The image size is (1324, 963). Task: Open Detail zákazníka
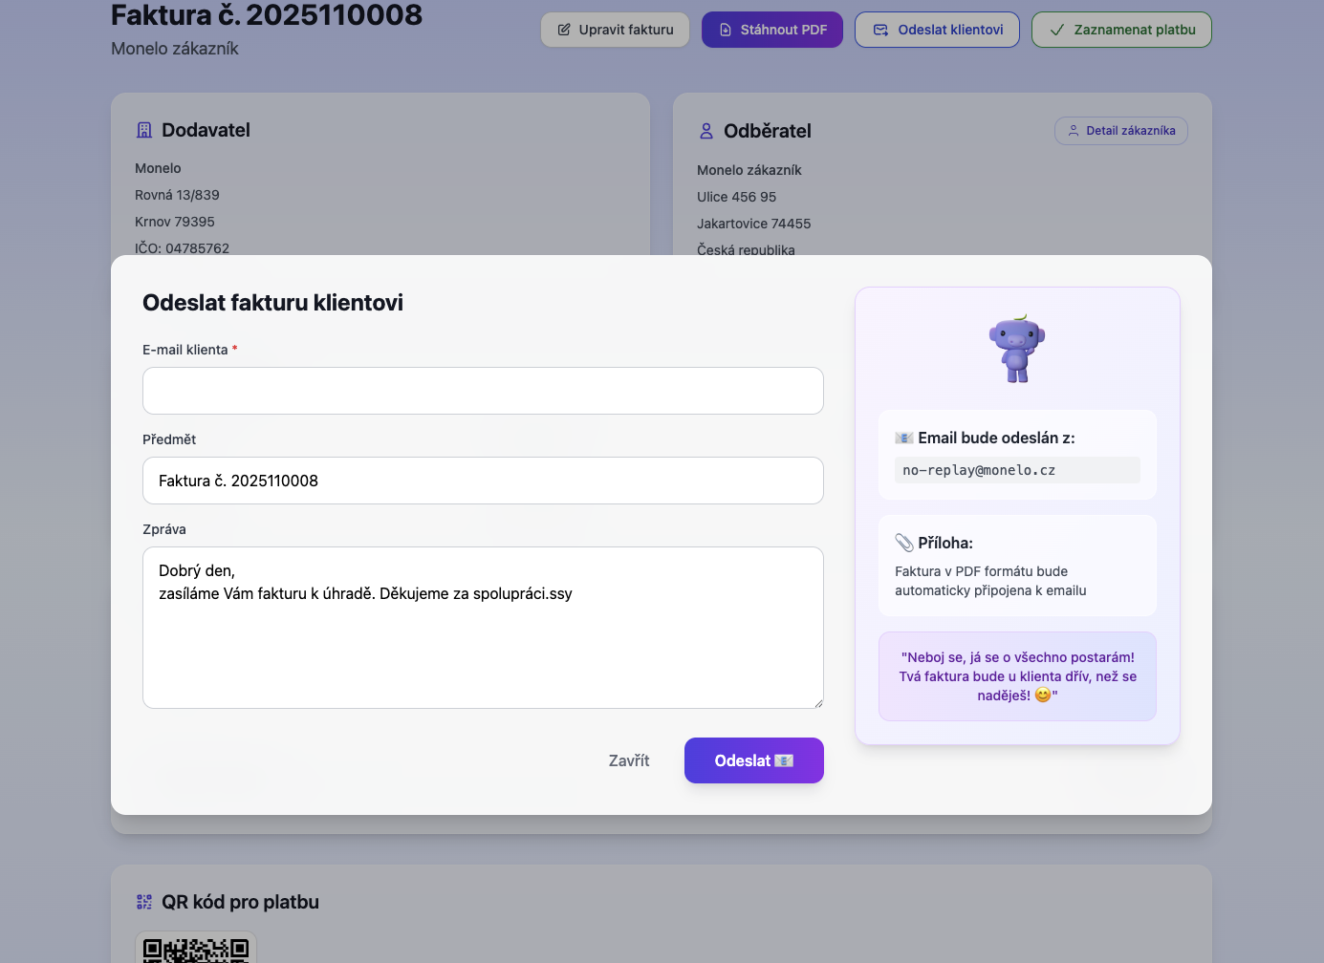pos(1120,131)
